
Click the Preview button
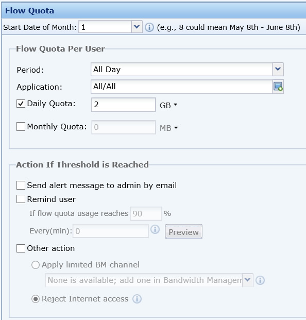click(x=183, y=231)
